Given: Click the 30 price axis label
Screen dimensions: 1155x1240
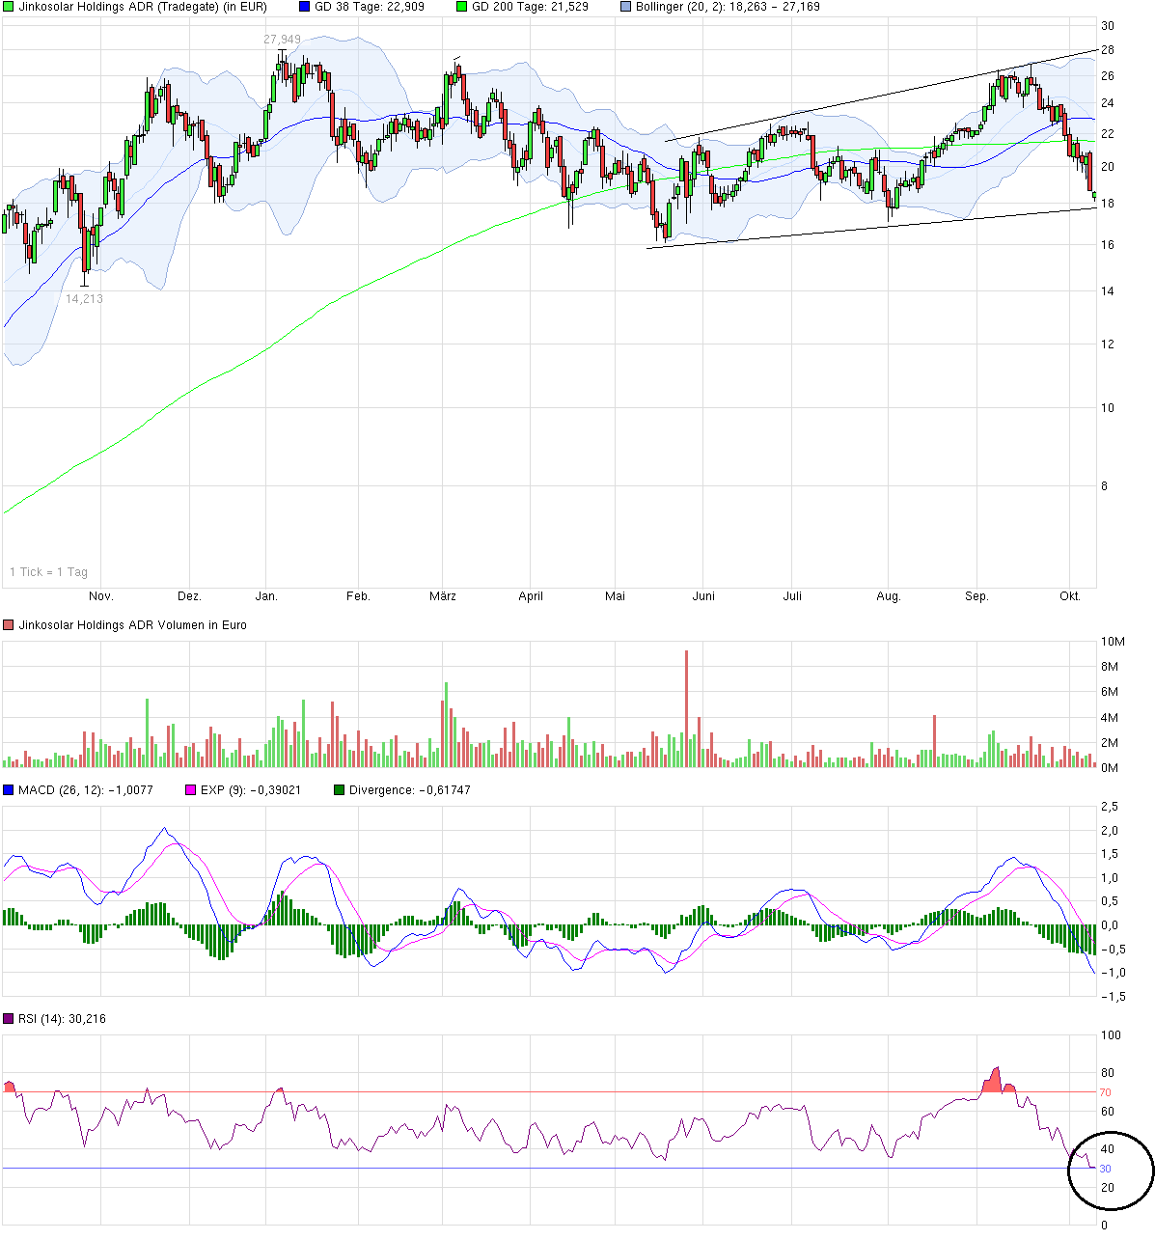Looking at the screenshot, I should pos(1108,26).
